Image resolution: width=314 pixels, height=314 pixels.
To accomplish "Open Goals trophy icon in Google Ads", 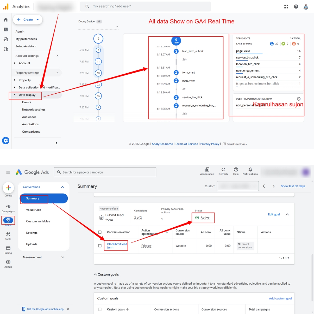I will coord(8,220).
